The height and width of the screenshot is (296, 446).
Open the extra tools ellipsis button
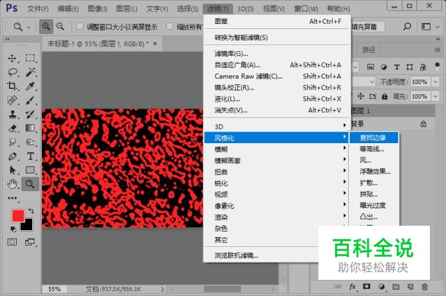pos(12,198)
